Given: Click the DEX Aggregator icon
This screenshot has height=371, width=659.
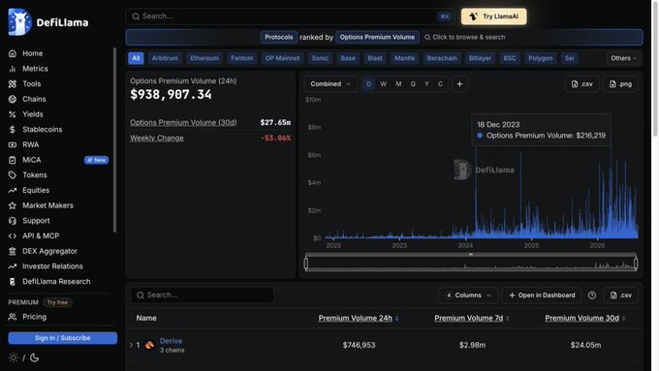Looking at the screenshot, I should pos(13,251).
